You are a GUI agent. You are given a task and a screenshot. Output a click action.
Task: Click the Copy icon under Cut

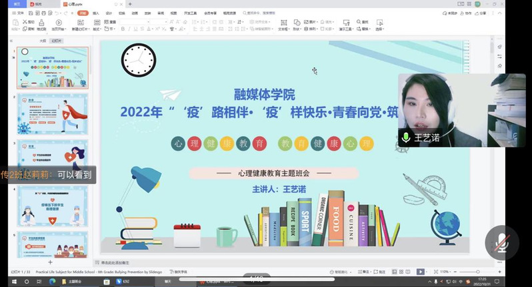click(25, 29)
